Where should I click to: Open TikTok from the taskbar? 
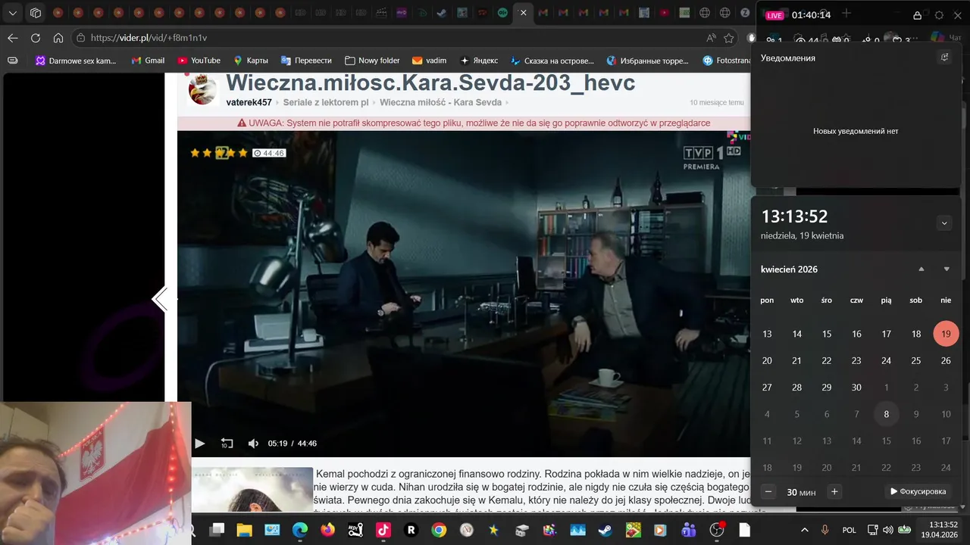click(383, 530)
